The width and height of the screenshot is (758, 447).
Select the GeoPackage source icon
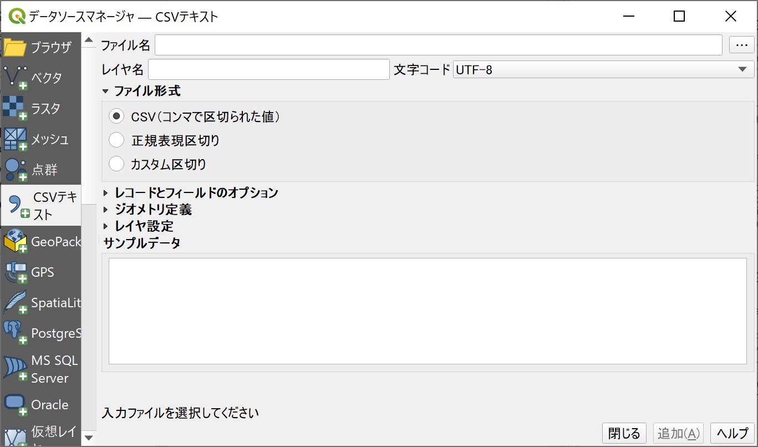(x=16, y=242)
